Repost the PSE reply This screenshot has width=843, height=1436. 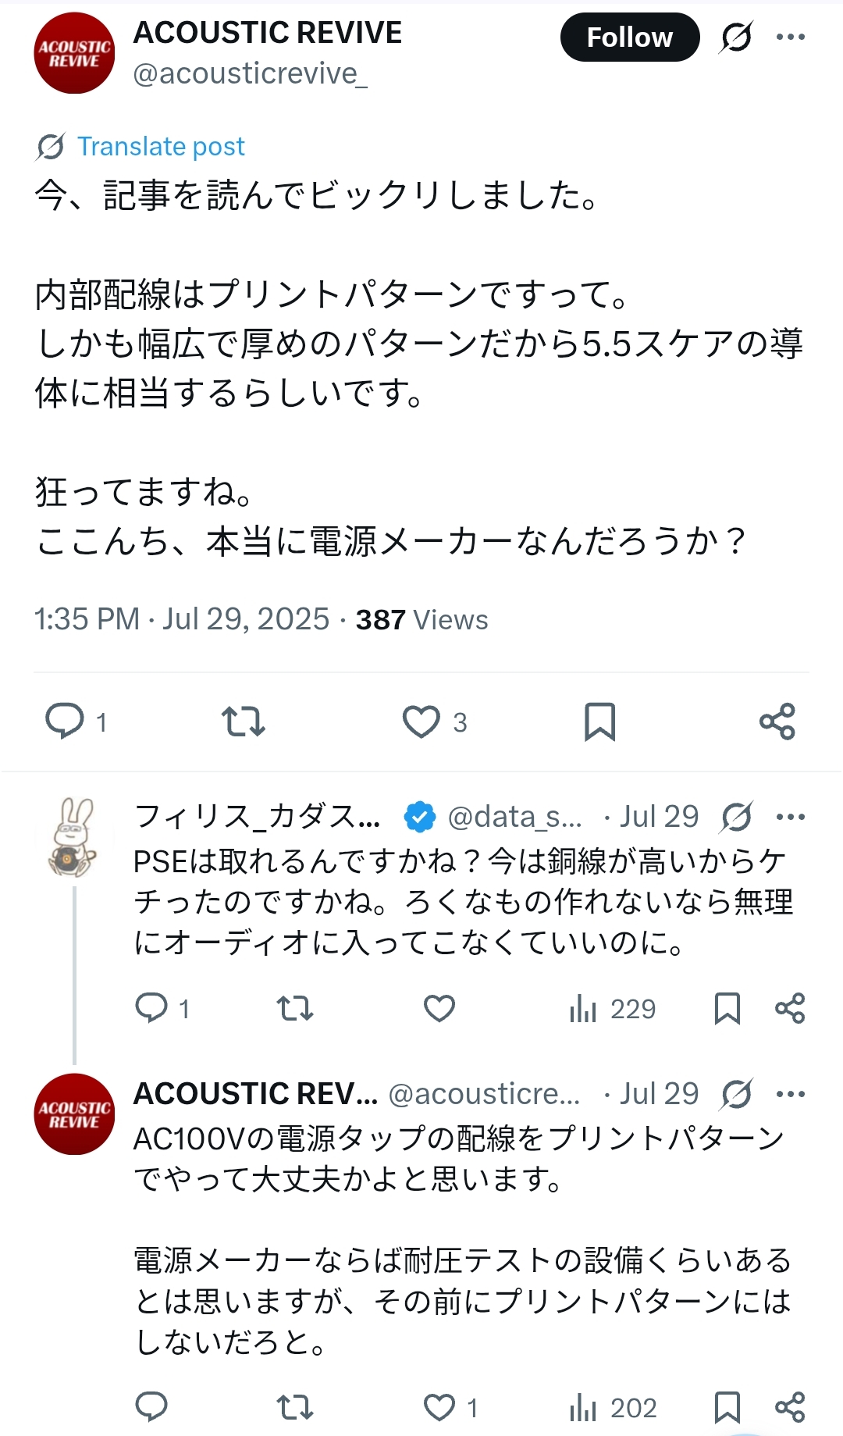295,1008
